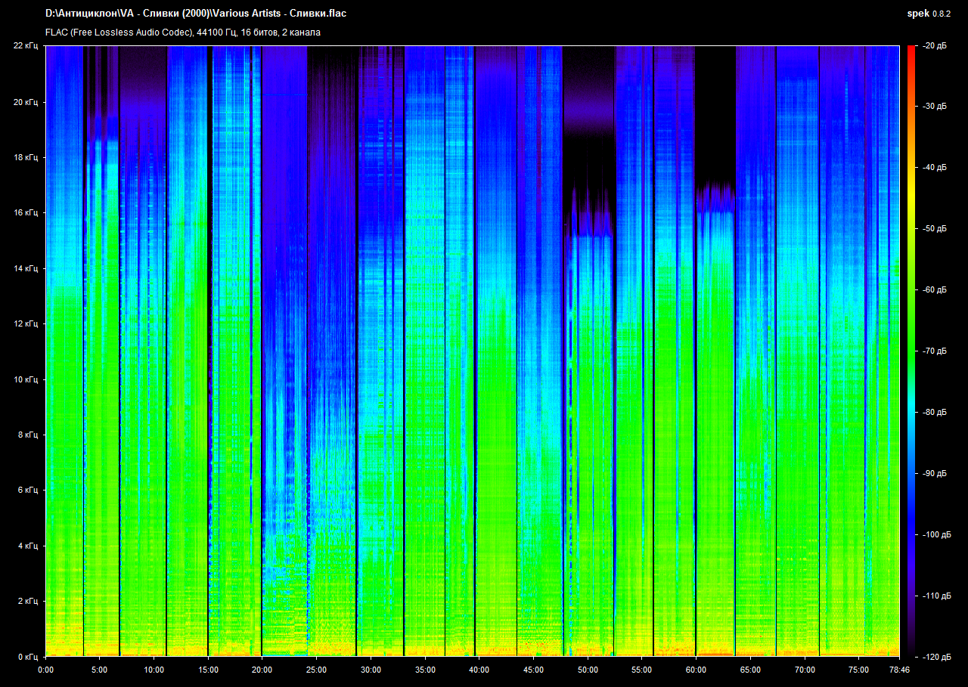Click the 0 кГц frequency axis label
Screen dimensions: 968x687
pos(27,657)
